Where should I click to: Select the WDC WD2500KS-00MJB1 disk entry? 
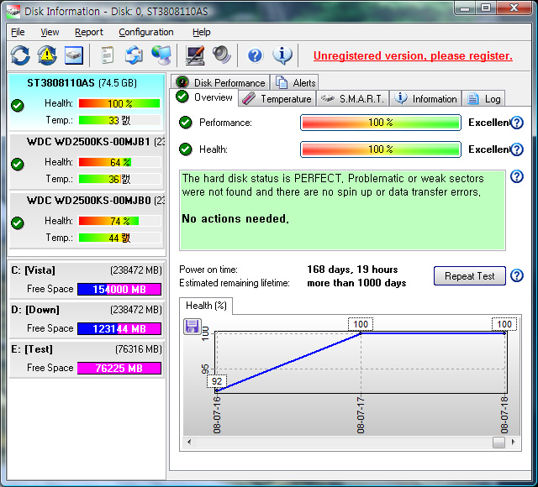(x=87, y=161)
